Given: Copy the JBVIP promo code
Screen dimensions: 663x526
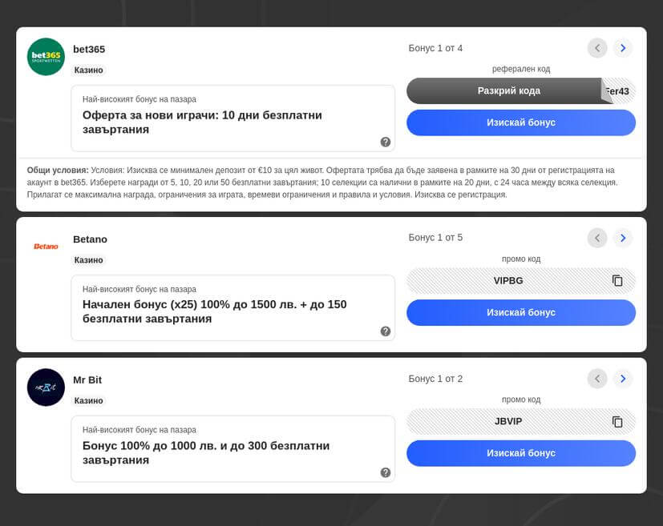Looking at the screenshot, I should coord(617,422).
